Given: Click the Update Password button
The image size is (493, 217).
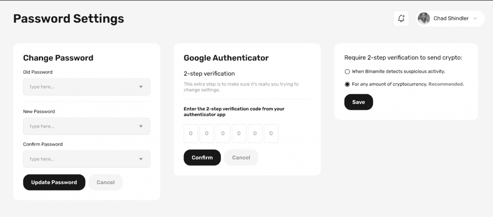Looking at the screenshot, I should pos(54,182).
